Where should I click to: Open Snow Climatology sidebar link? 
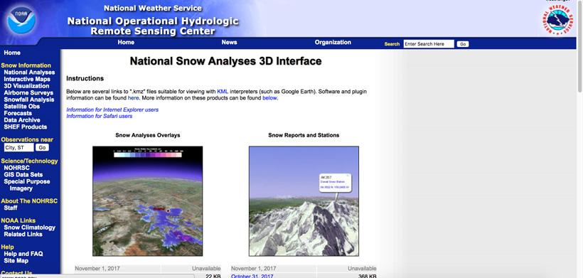[x=30, y=228]
